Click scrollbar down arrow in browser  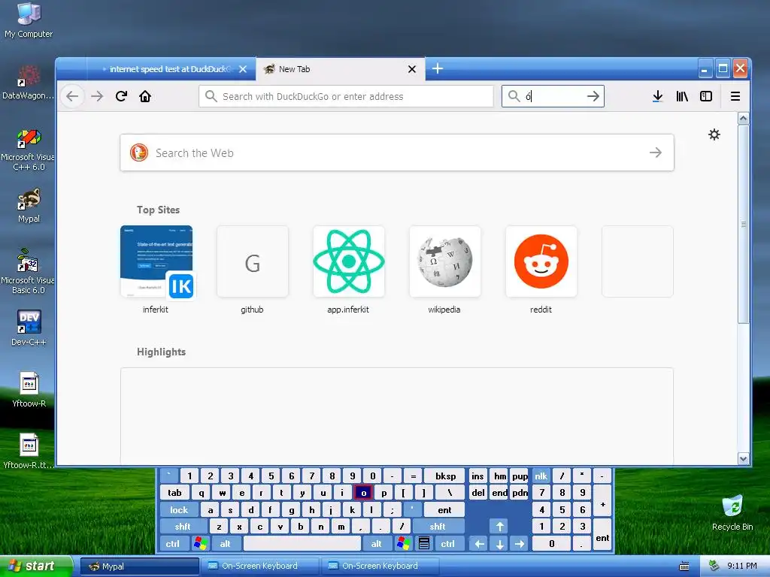click(744, 459)
